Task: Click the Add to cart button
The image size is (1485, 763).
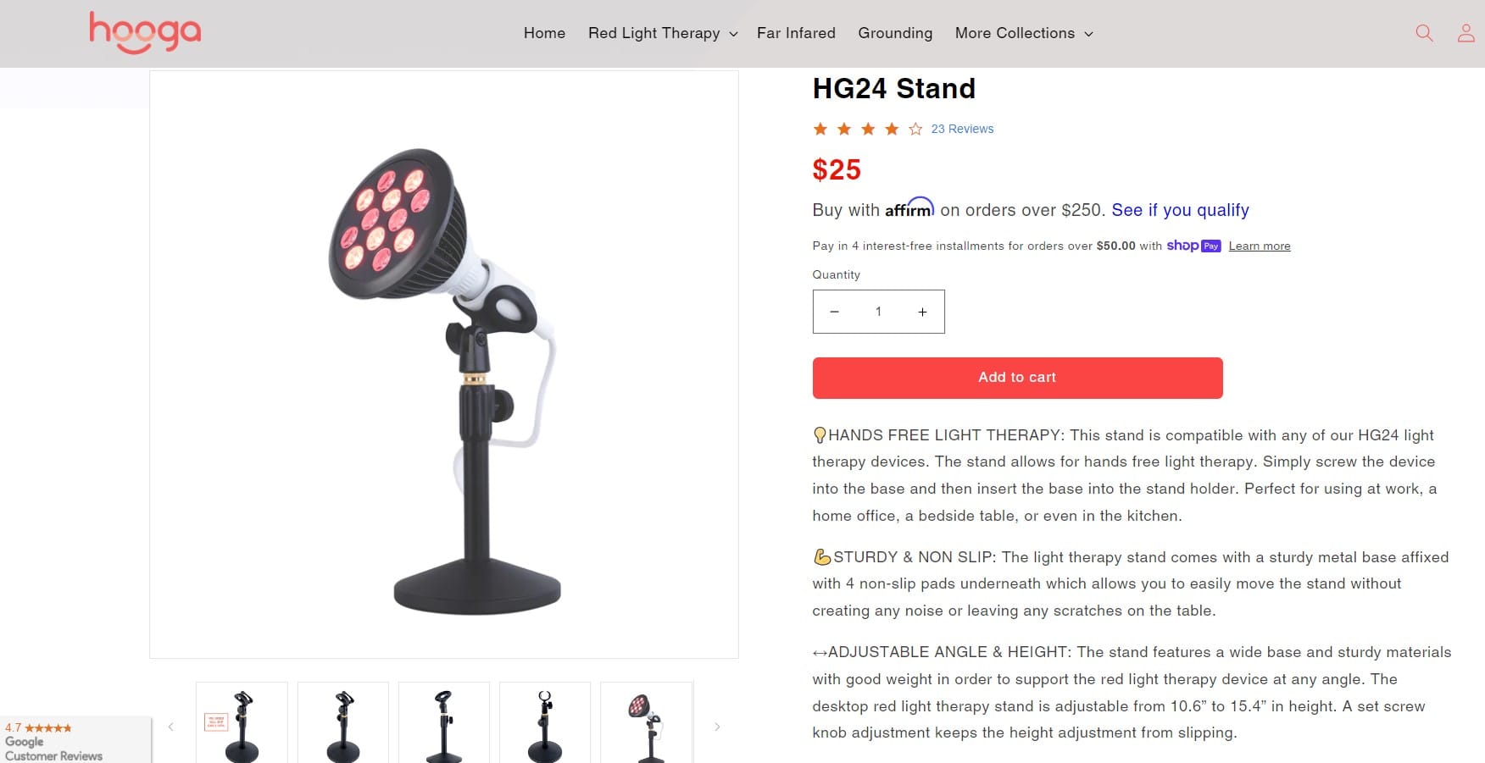Action: tap(1017, 378)
